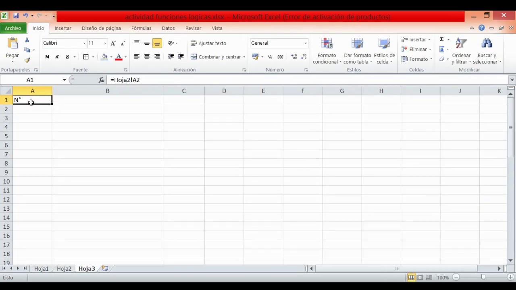The image size is (516, 290).
Task: Expand the font color dropdown arrow
Action: pyautogui.click(x=125, y=57)
